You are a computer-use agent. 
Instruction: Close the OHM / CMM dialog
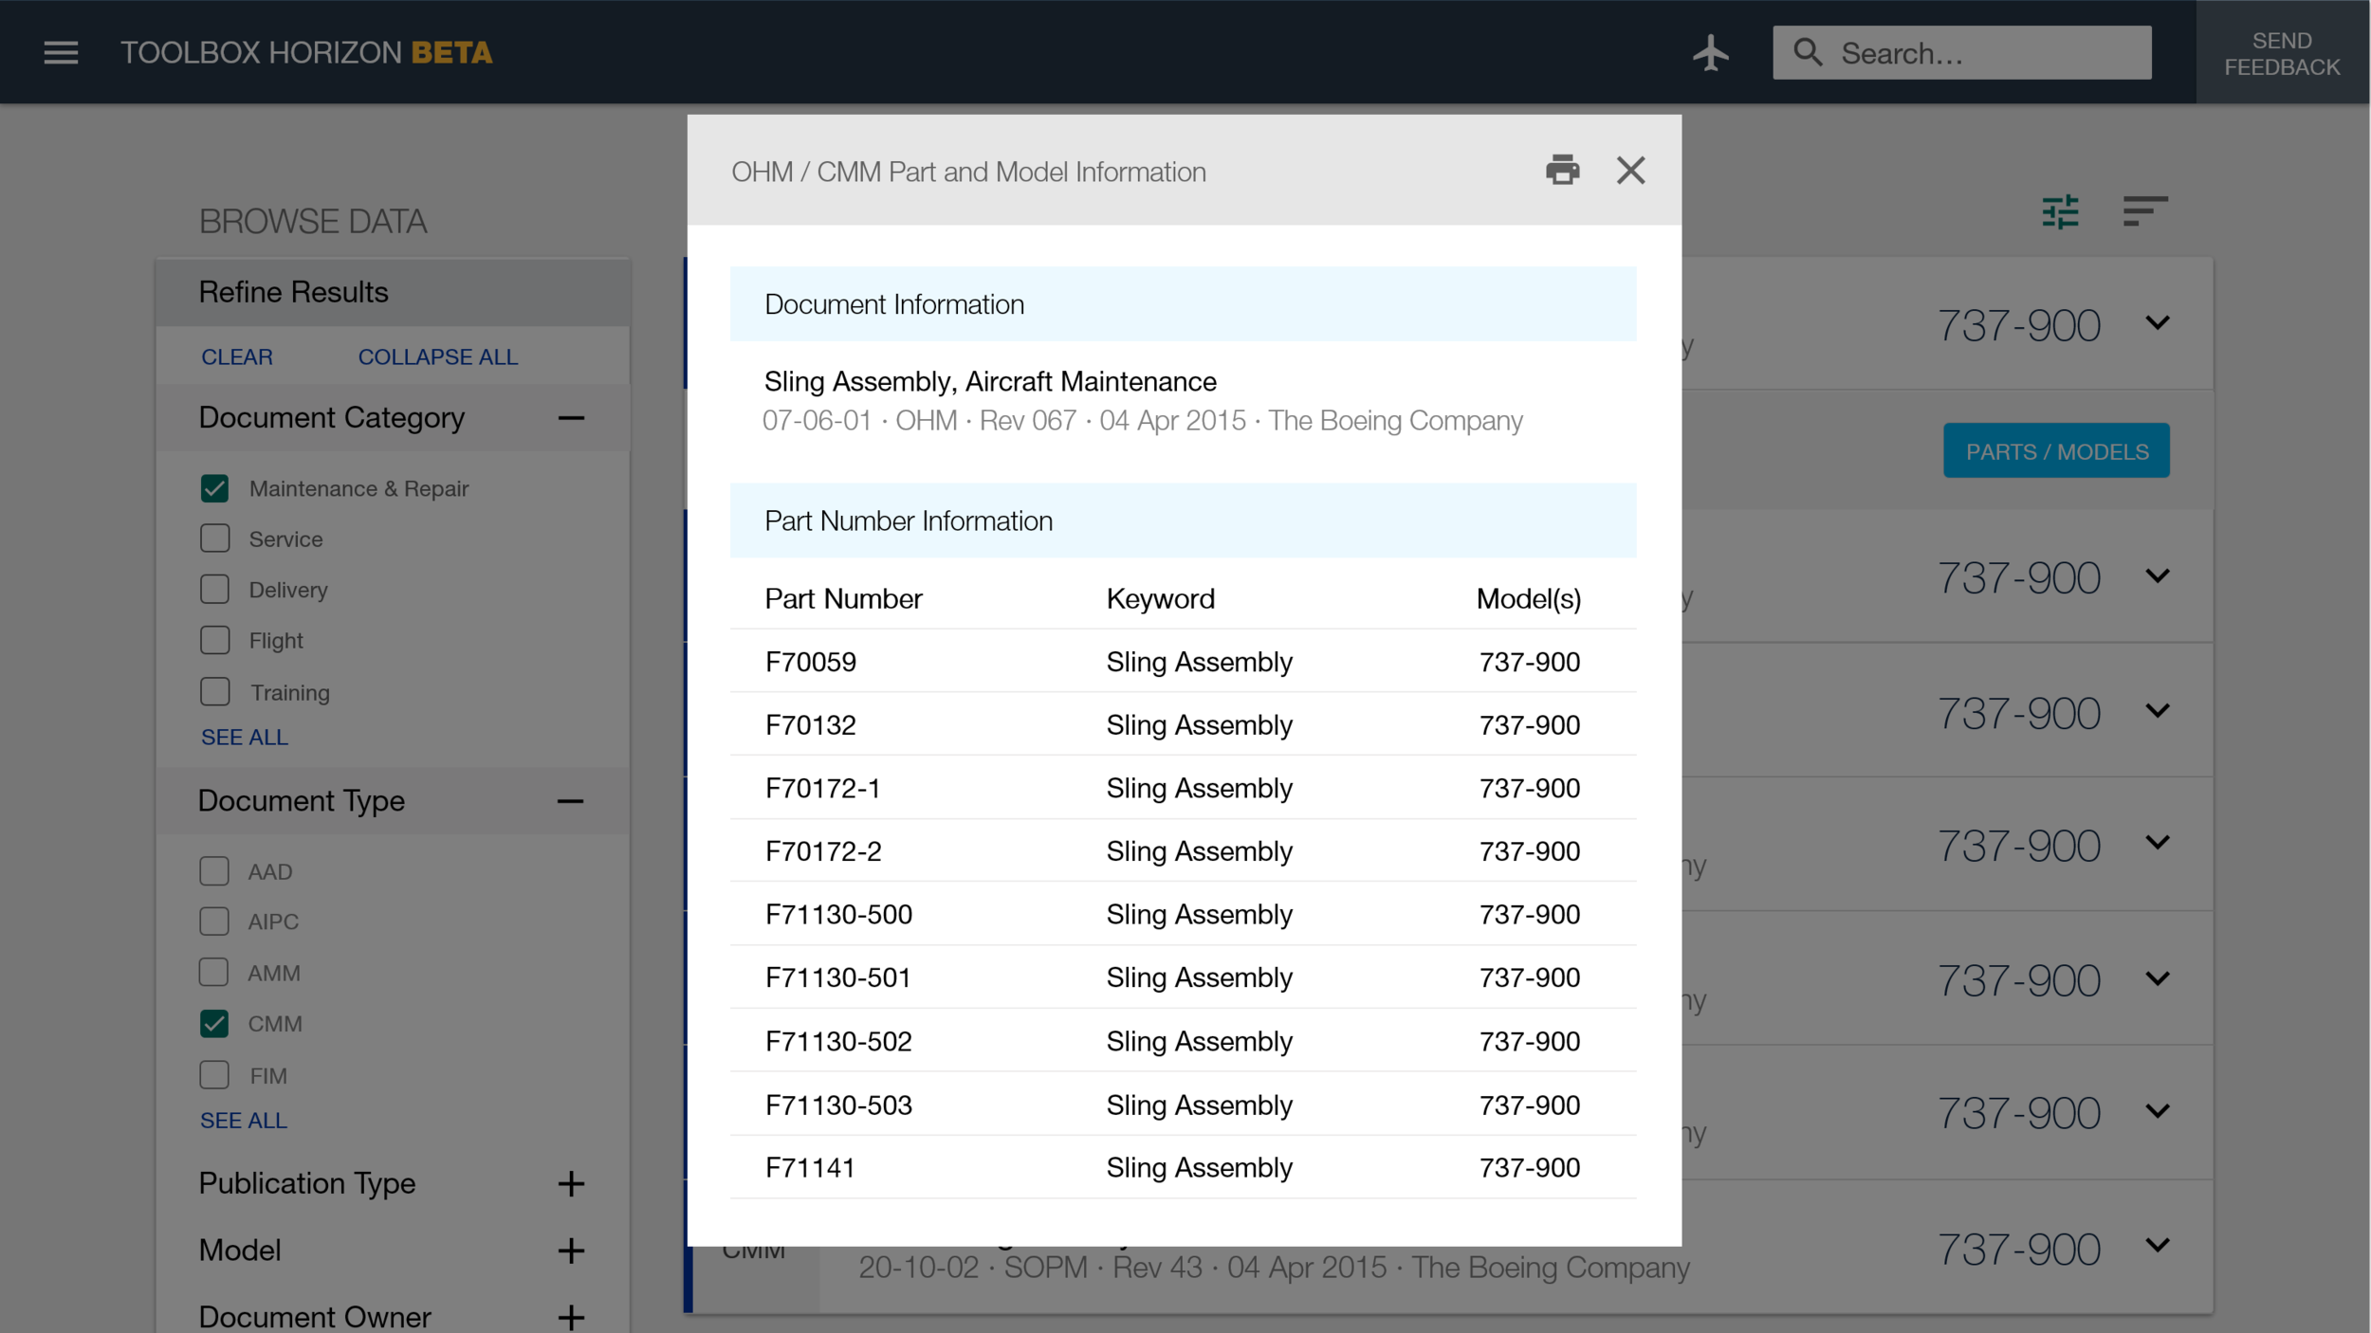coord(1630,171)
